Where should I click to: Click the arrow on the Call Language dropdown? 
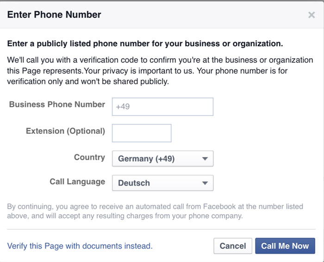coord(205,183)
